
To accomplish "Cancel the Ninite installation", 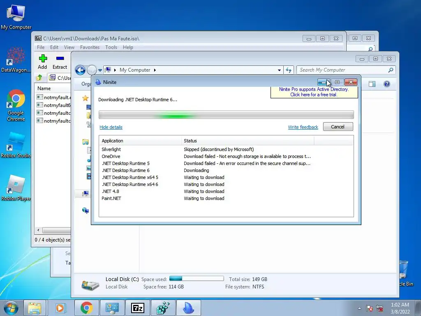I will pyautogui.click(x=338, y=127).
